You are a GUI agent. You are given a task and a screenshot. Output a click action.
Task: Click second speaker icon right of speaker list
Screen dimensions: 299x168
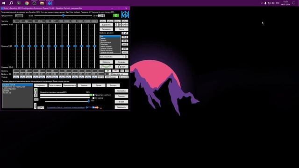point(125,41)
